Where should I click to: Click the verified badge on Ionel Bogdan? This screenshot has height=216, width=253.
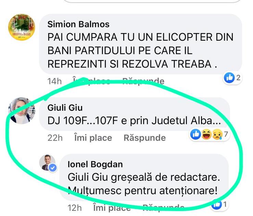(x=53, y=168)
